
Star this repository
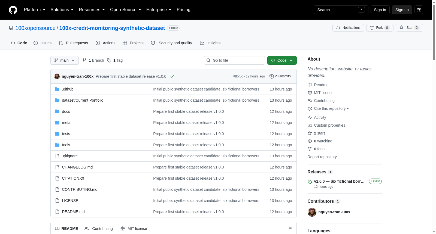point(409,28)
